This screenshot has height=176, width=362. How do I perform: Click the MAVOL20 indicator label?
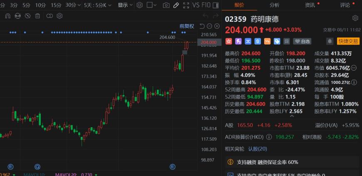point(66,174)
